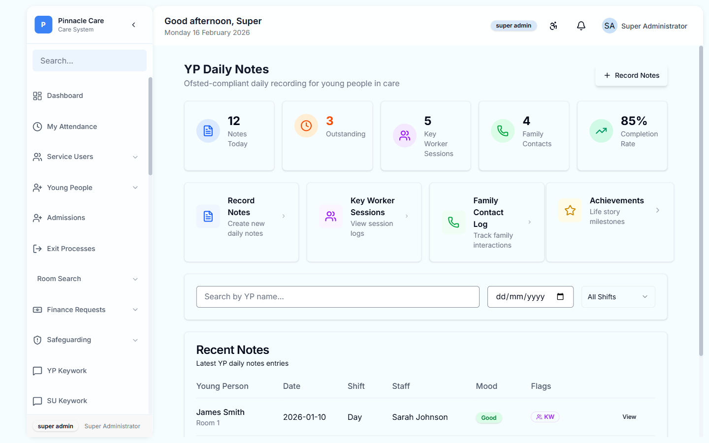Expand the Young People submenu
The image size is (709, 443).
[135, 188]
